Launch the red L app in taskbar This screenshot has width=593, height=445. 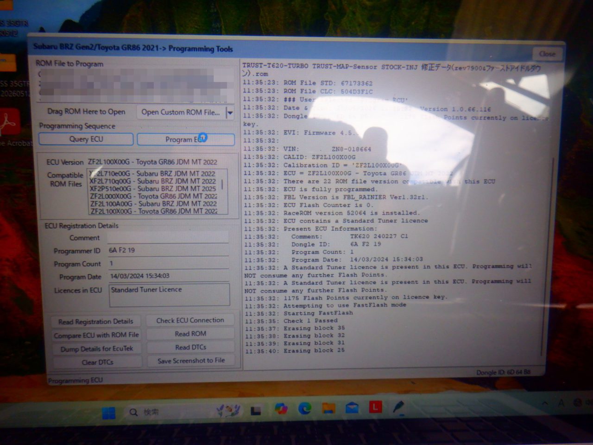coord(375,407)
